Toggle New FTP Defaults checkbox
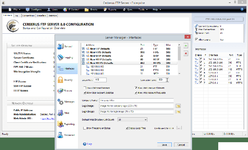This screenshot has width=248, height=150. [83, 49]
